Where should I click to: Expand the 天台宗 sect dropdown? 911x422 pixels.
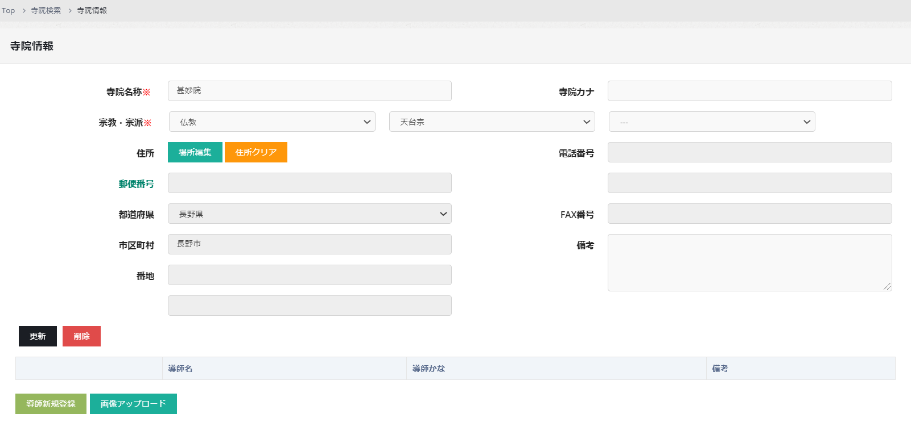click(492, 122)
